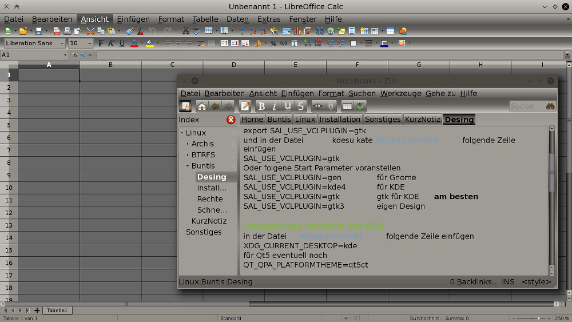Click the attach file paperclip in Zim
Image resolution: width=572 pixels, height=322 pixels.
coord(331,106)
